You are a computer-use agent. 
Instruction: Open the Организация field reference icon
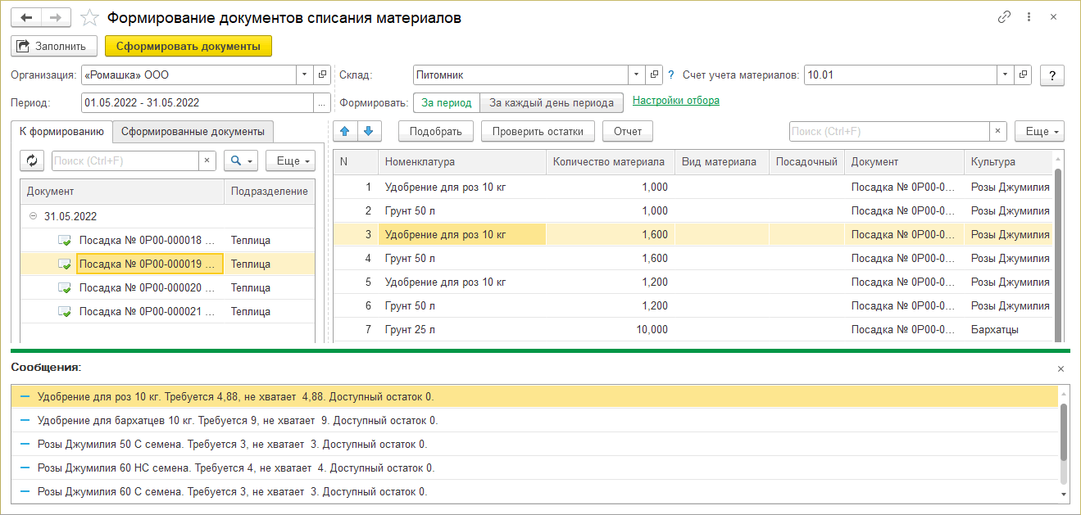coord(322,75)
